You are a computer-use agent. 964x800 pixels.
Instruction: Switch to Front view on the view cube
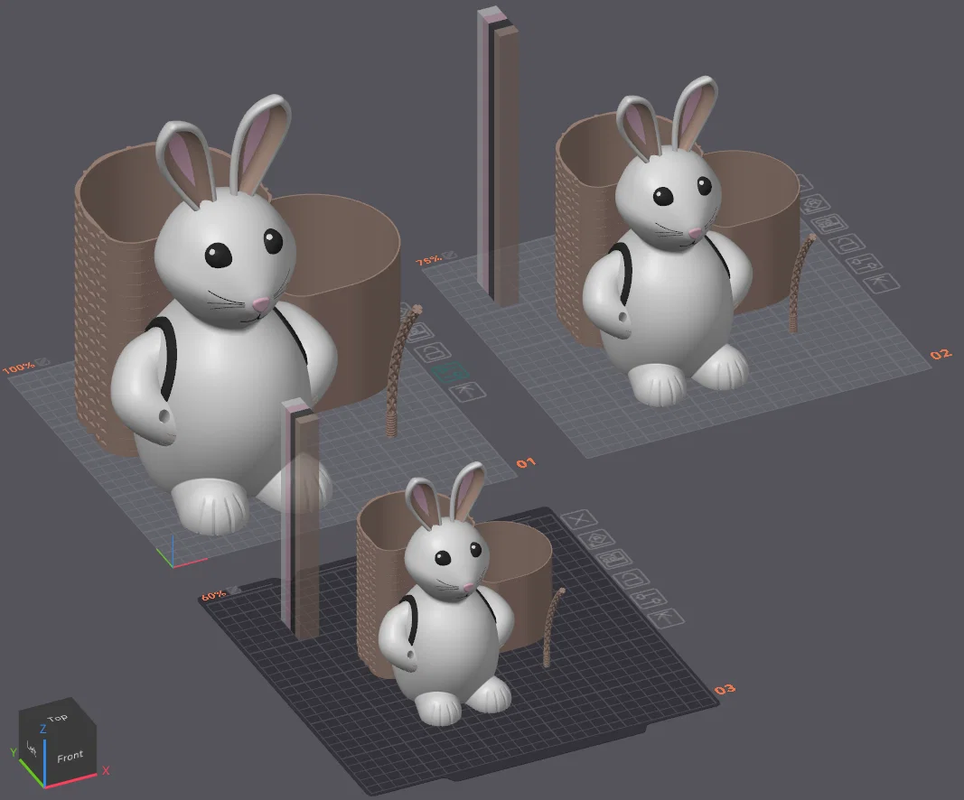tap(70, 757)
